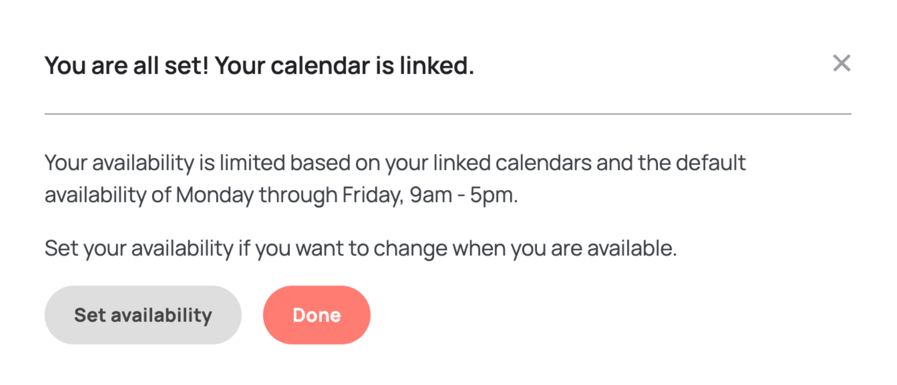The image size is (897, 385).
Task: Confirm with the Done button
Action: [x=317, y=315]
